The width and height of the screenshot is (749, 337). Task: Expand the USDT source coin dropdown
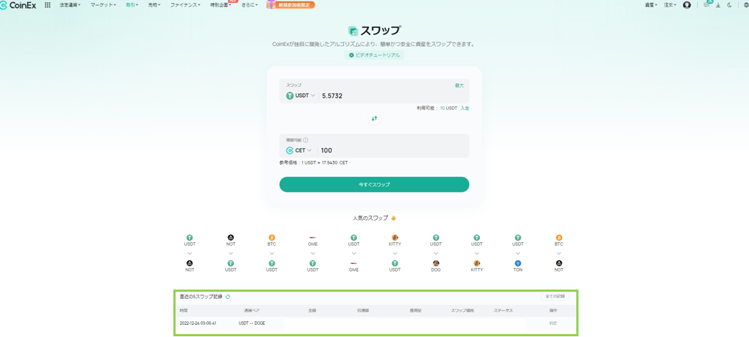coord(301,96)
